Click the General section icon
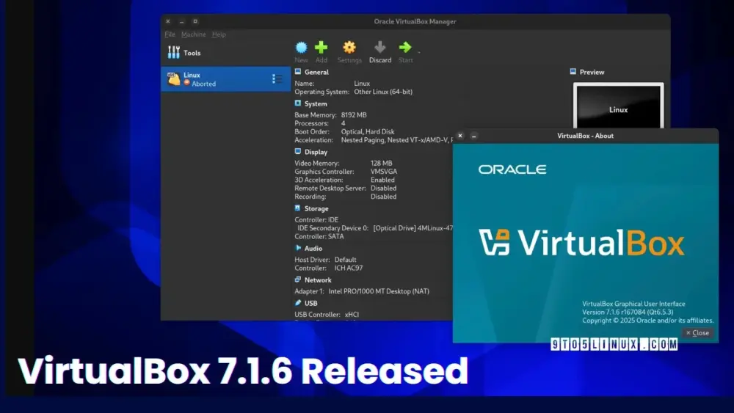 click(x=298, y=72)
